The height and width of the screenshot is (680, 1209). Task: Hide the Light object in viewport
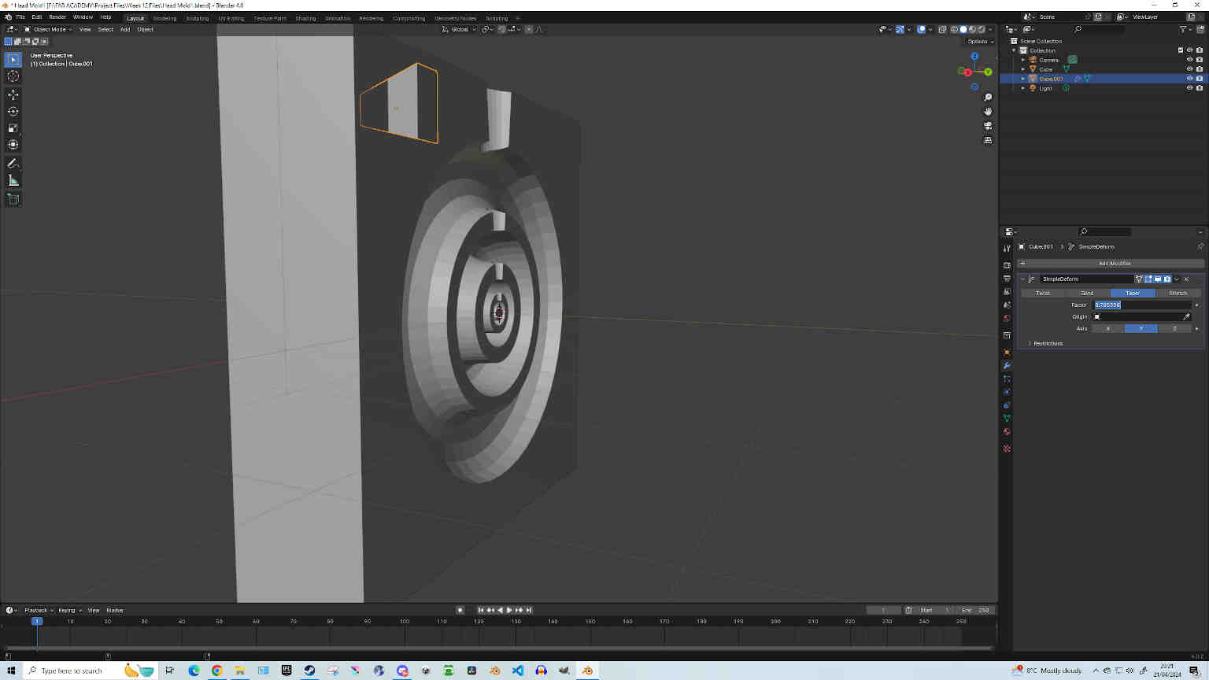click(x=1189, y=88)
